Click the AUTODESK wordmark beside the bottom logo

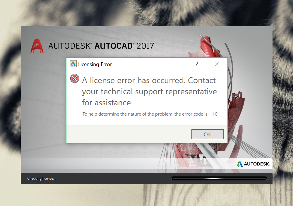click(257, 164)
